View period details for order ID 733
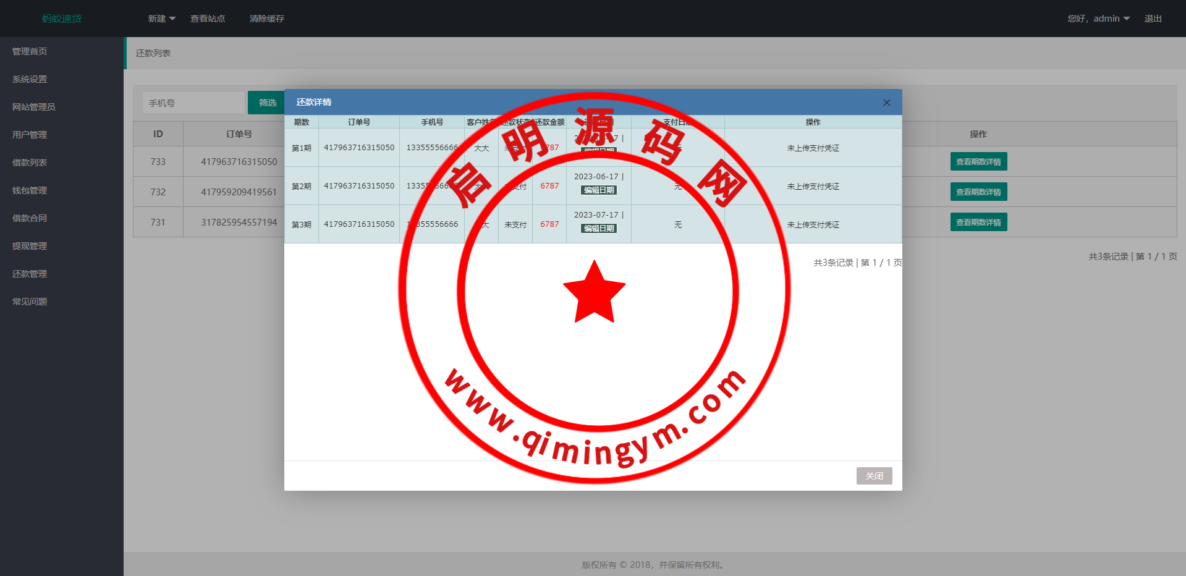This screenshot has width=1186, height=576. click(x=978, y=162)
